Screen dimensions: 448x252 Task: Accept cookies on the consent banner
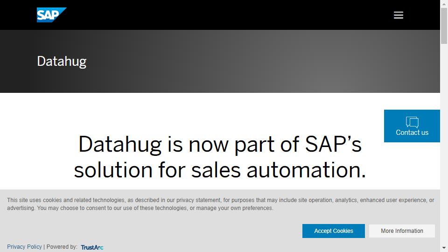coord(333,231)
